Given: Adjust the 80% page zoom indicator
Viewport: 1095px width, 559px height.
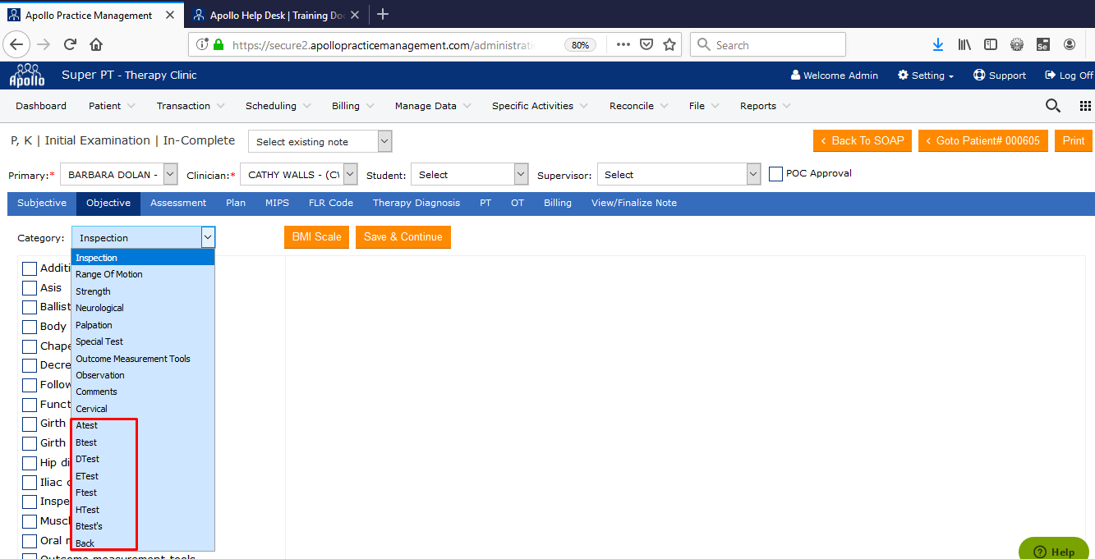Looking at the screenshot, I should (580, 45).
